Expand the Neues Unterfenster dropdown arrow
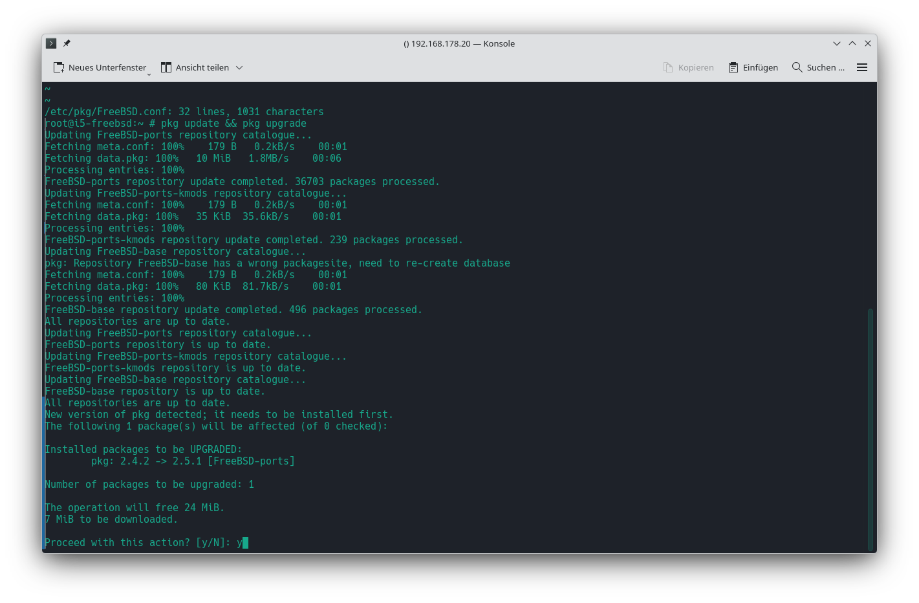Image resolution: width=919 pixels, height=603 pixels. point(149,74)
